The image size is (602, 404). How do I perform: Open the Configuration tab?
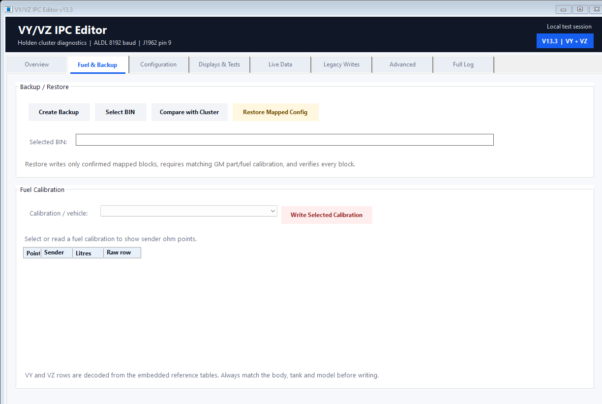[x=158, y=64]
